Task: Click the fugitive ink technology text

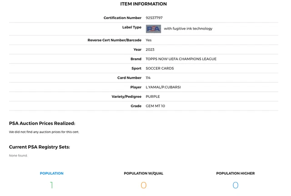Action: tap(188, 29)
